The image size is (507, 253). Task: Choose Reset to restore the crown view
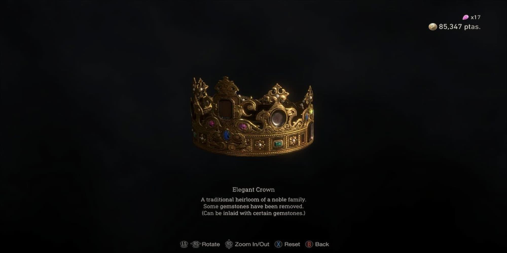292,244
